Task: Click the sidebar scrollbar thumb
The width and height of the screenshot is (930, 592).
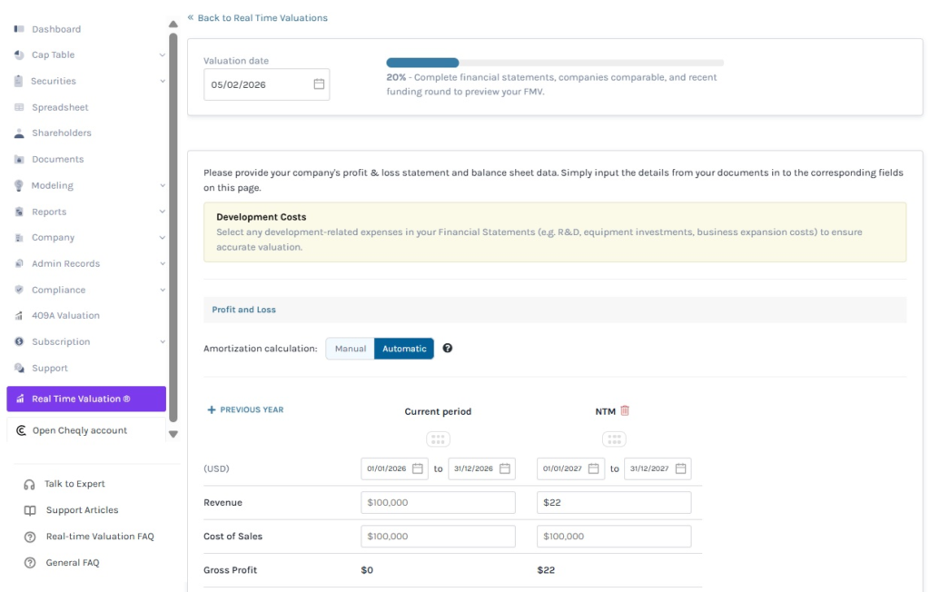Action: pyautogui.click(x=173, y=227)
